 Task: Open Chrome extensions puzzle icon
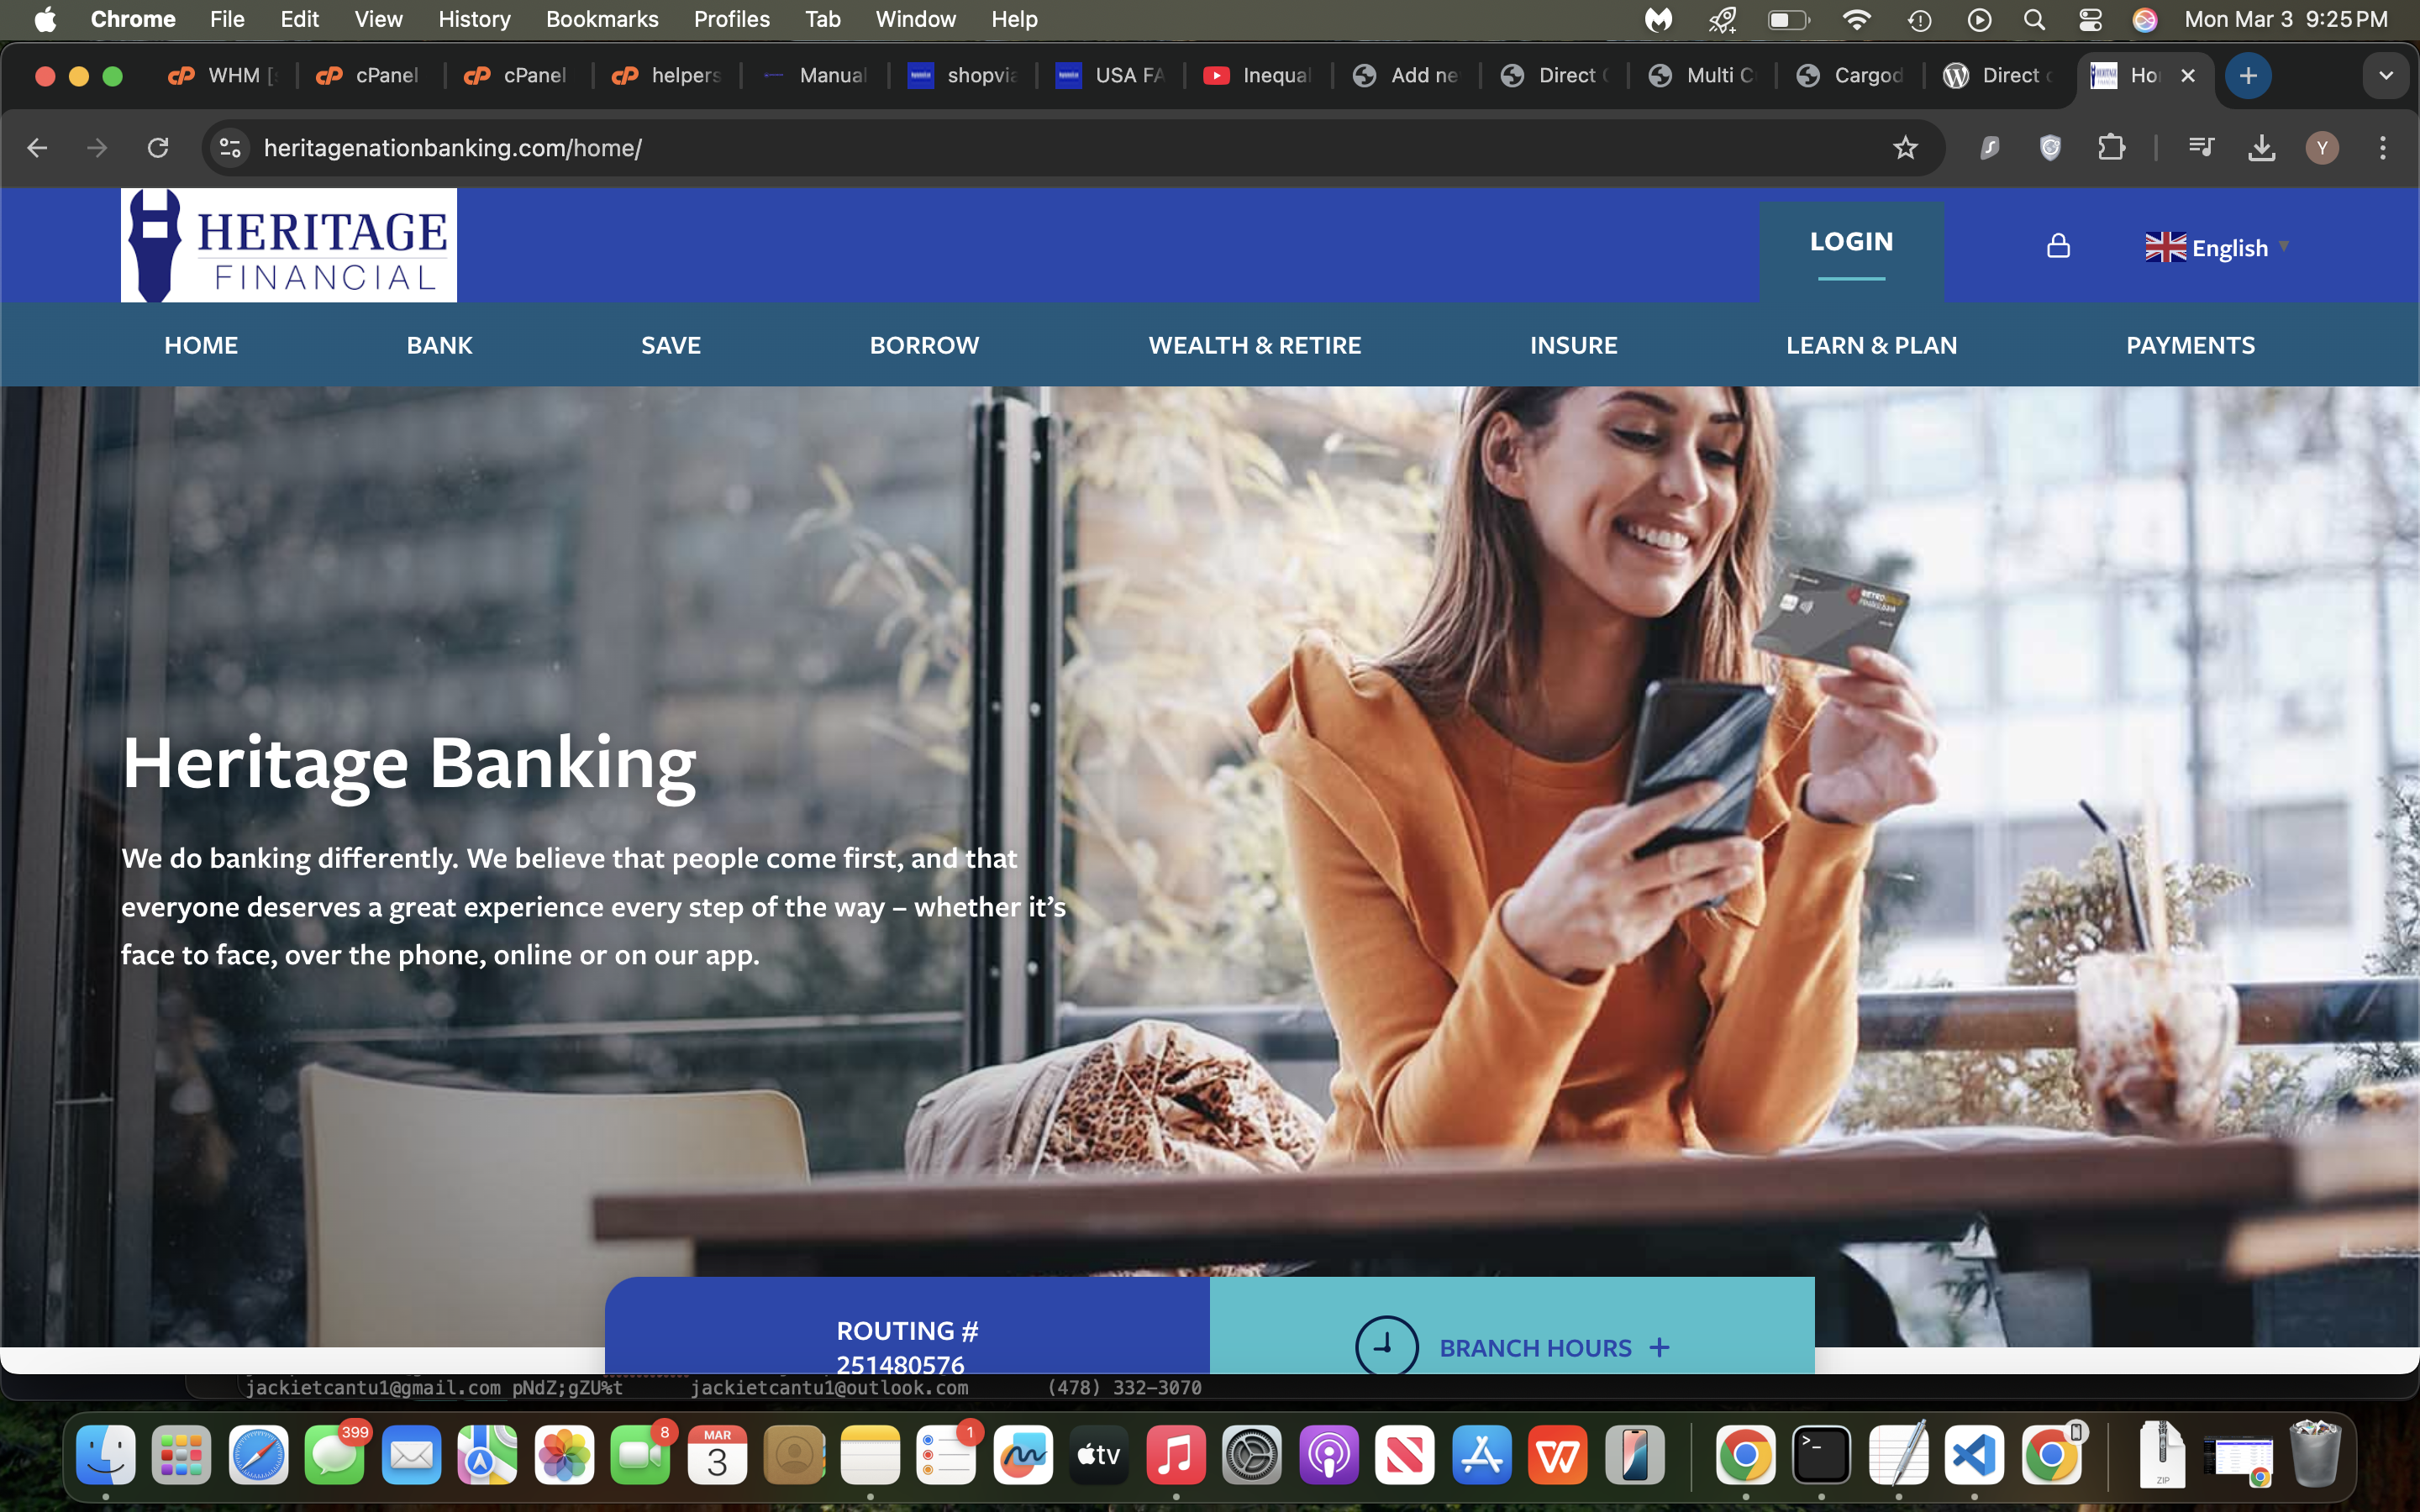tap(2111, 148)
